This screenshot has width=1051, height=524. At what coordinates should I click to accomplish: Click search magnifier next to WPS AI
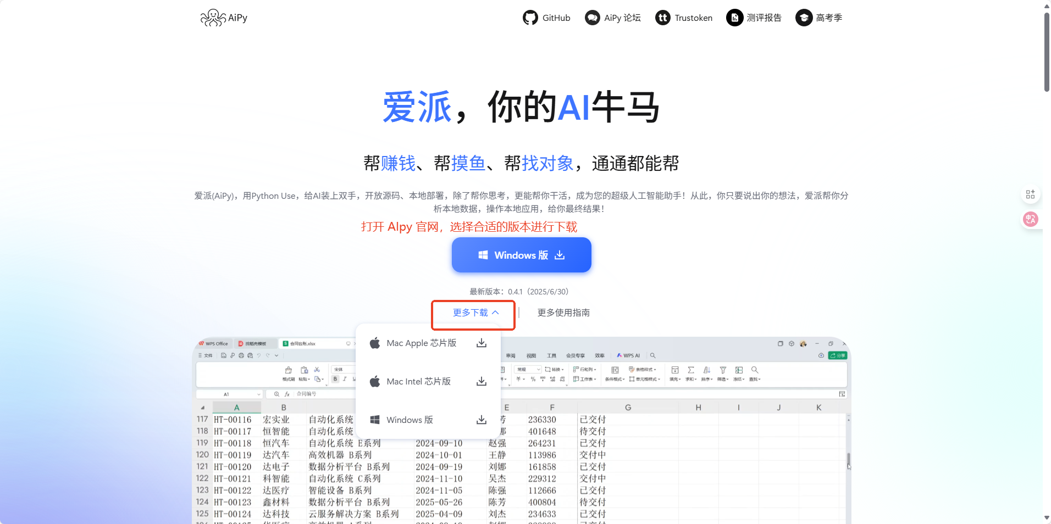(653, 355)
